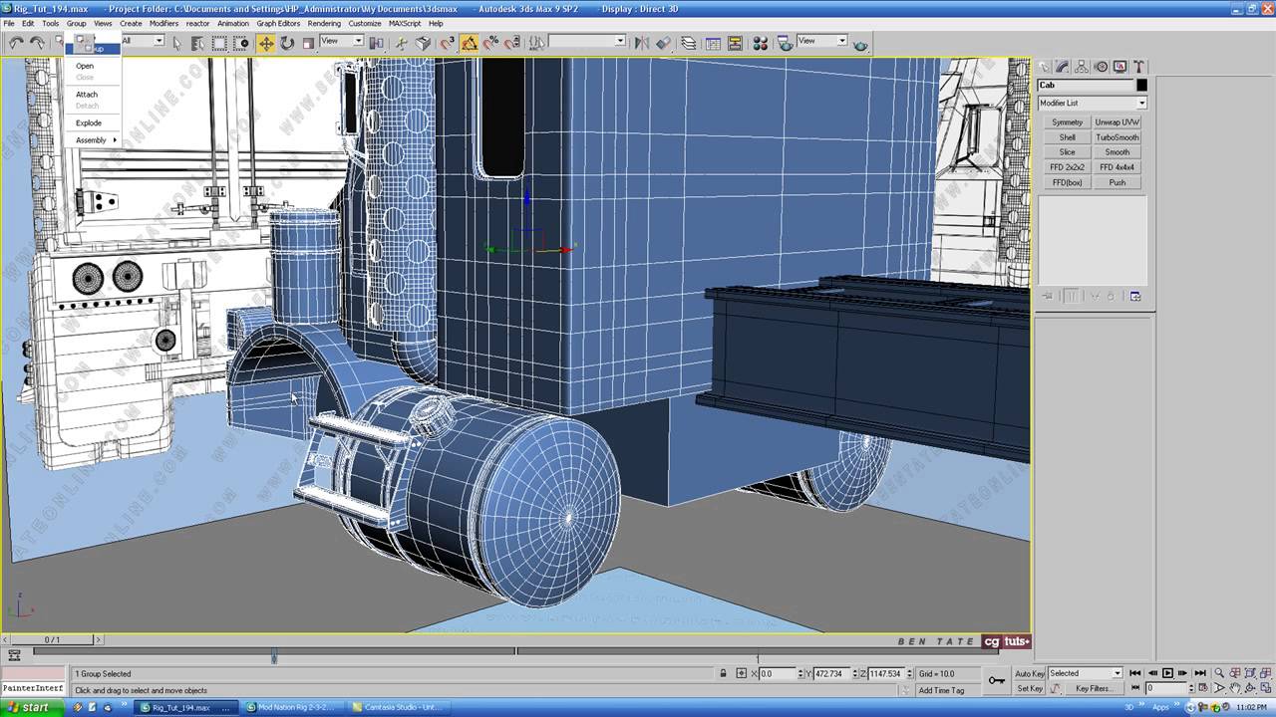Activate the Select and Move tool

coord(266,43)
